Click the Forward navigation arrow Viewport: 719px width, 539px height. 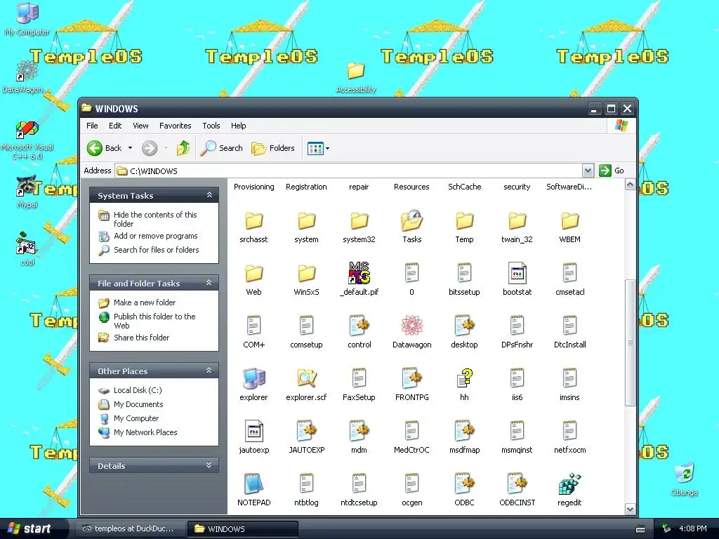tap(150, 148)
